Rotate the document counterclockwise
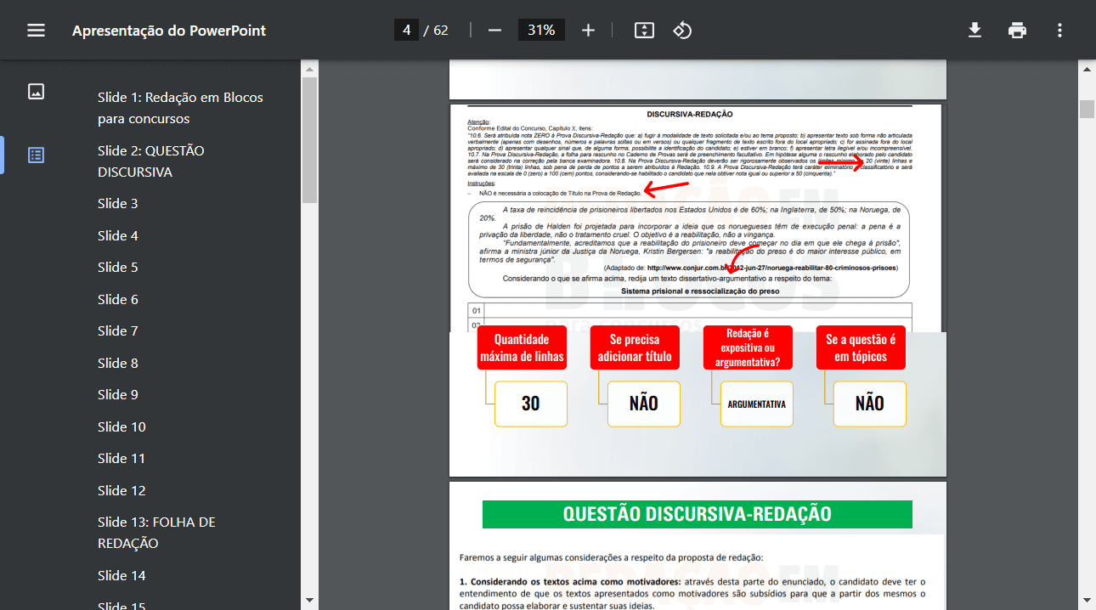 682,31
